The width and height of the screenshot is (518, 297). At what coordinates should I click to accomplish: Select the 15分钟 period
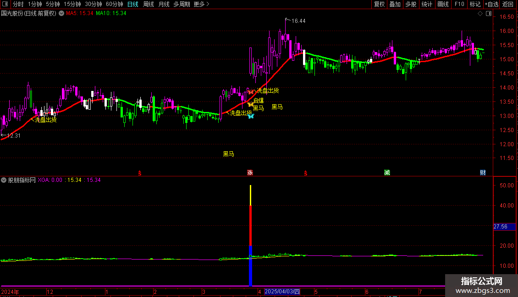(x=72, y=4)
